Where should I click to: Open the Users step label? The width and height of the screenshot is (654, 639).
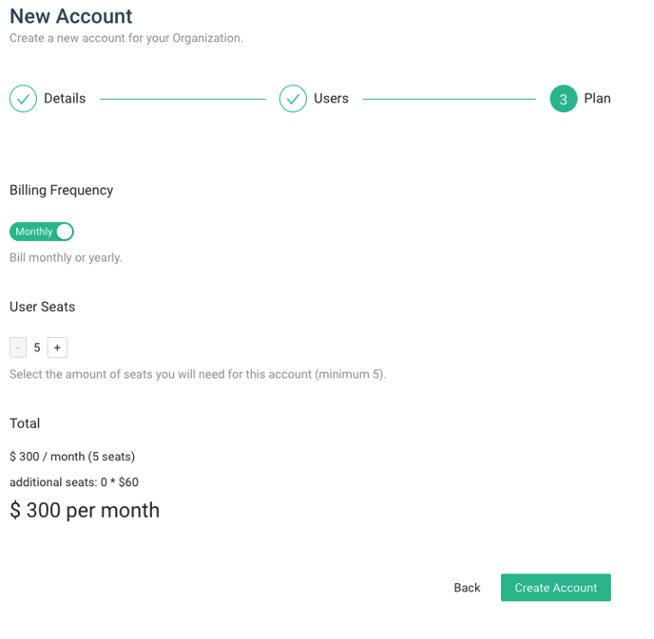coord(331,99)
